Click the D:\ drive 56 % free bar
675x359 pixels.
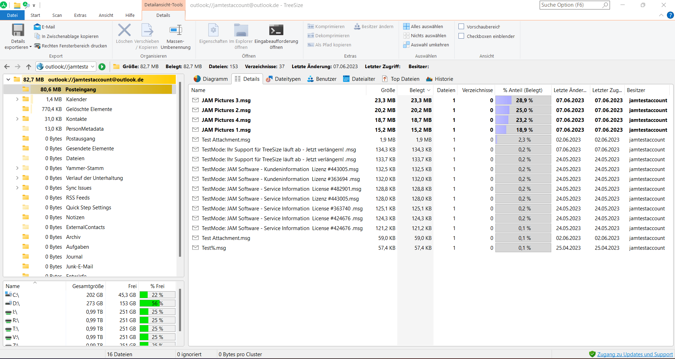tap(157, 303)
